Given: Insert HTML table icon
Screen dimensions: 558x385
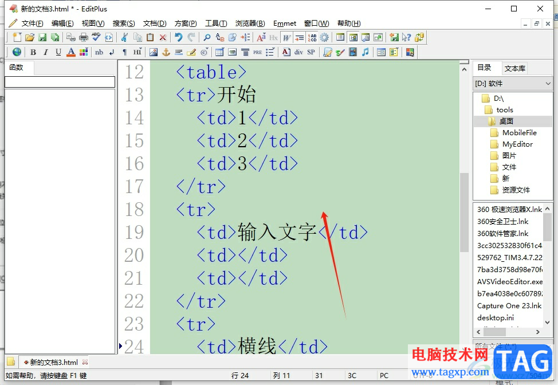Looking at the screenshot, I should [x=219, y=52].
